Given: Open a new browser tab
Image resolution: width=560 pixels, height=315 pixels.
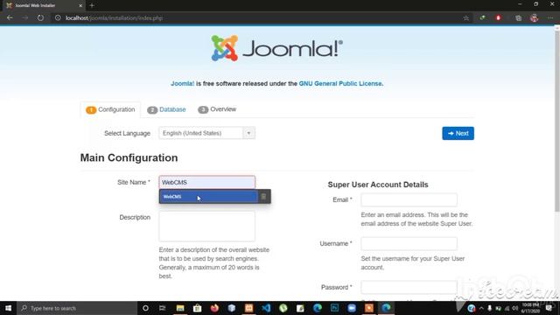Looking at the screenshot, I should pyautogui.click(x=92, y=5).
